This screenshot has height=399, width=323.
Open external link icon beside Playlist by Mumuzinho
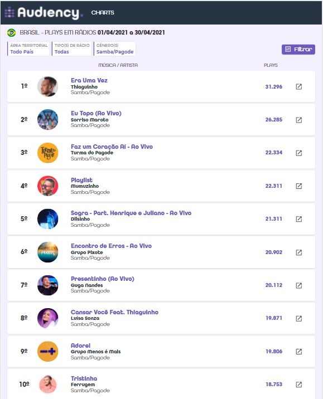[299, 186]
